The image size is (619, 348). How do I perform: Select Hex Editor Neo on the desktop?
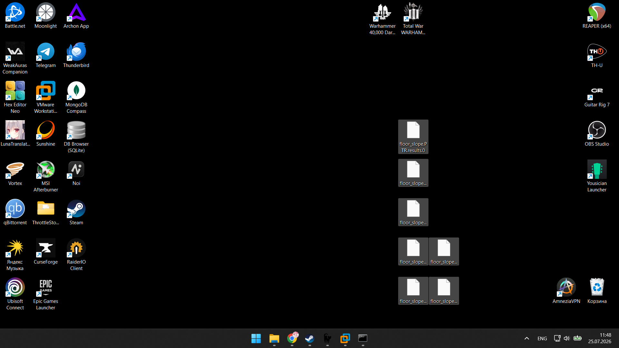[15, 98]
